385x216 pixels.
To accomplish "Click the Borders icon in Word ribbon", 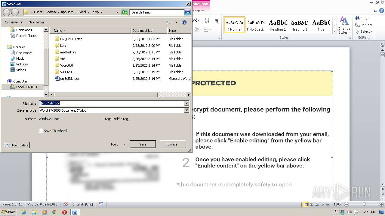I will [206, 29].
